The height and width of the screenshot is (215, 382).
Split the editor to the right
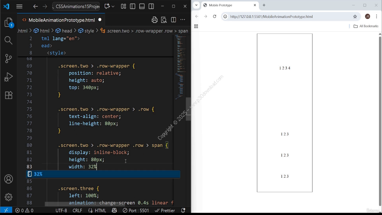point(173,20)
